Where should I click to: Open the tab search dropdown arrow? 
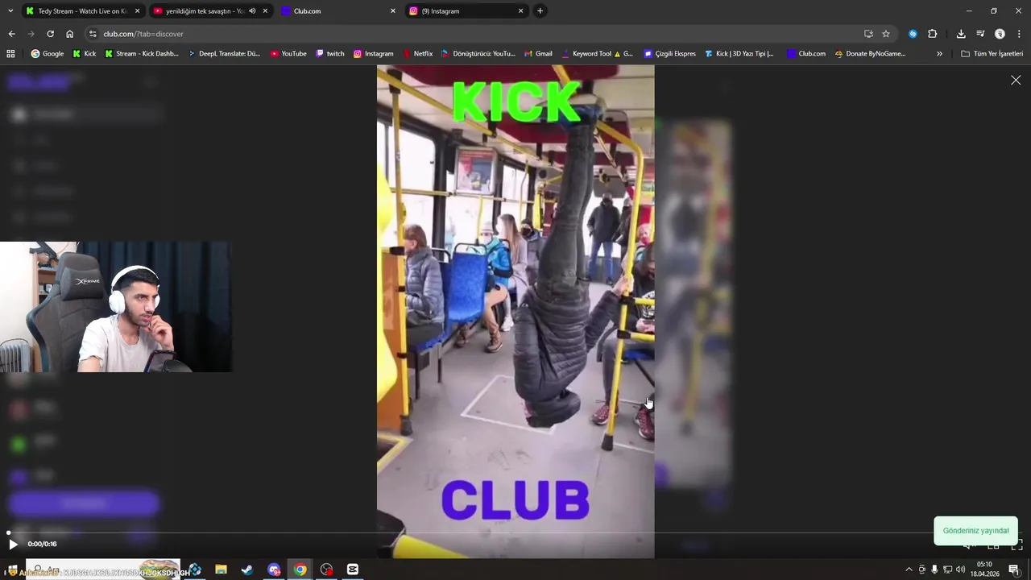click(10, 11)
